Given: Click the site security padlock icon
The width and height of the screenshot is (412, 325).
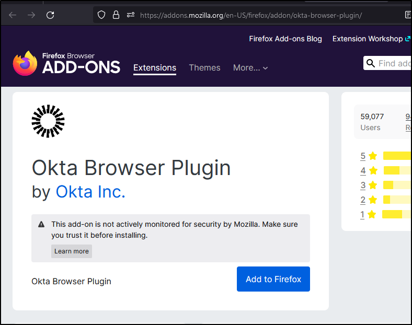Looking at the screenshot, I should 116,15.
